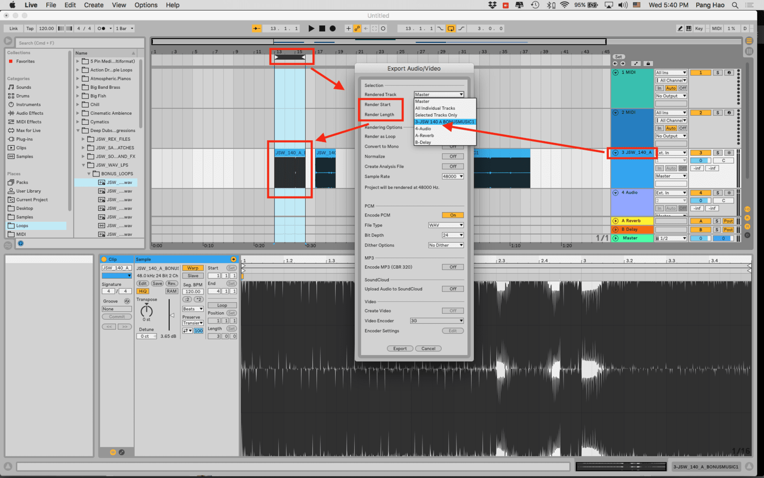Open File Type WAV dropdown

[x=446, y=226]
